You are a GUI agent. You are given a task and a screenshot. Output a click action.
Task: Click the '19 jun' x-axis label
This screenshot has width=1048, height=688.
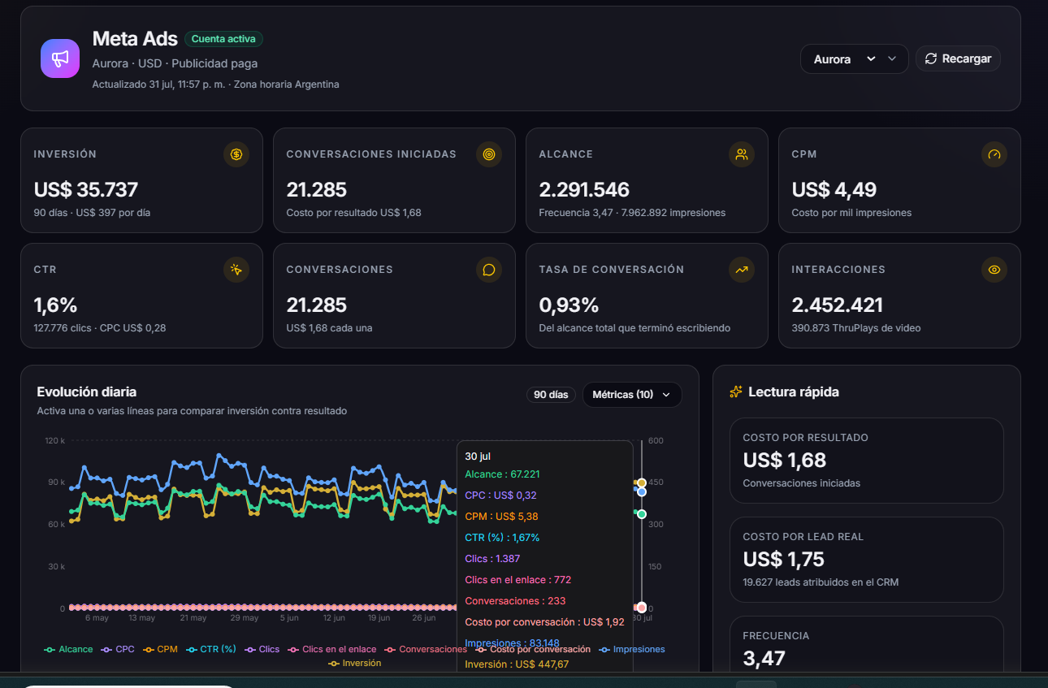click(379, 618)
